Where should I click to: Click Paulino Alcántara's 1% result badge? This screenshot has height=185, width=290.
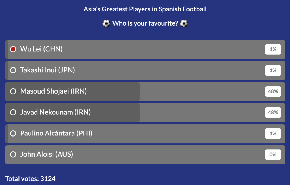click(273, 133)
